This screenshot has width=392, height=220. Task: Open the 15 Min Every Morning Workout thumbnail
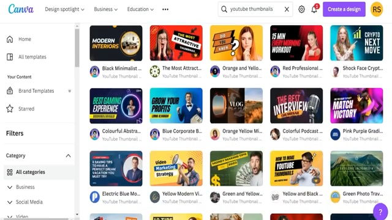(x=296, y=43)
